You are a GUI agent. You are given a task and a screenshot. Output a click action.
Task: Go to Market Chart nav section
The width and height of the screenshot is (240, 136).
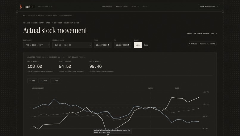tap(122, 7)
